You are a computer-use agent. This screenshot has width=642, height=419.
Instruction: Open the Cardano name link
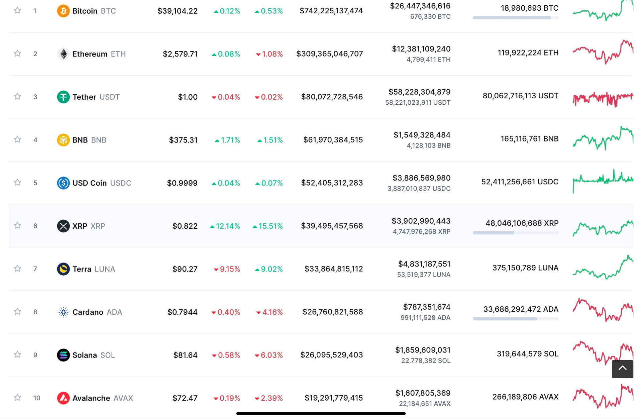pos(88,312)
